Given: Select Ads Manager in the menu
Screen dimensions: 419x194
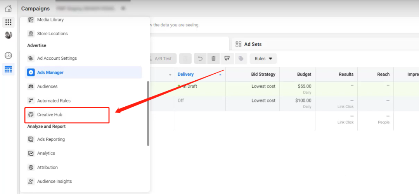Looking at the screenshot, I should tap(83, 73).
